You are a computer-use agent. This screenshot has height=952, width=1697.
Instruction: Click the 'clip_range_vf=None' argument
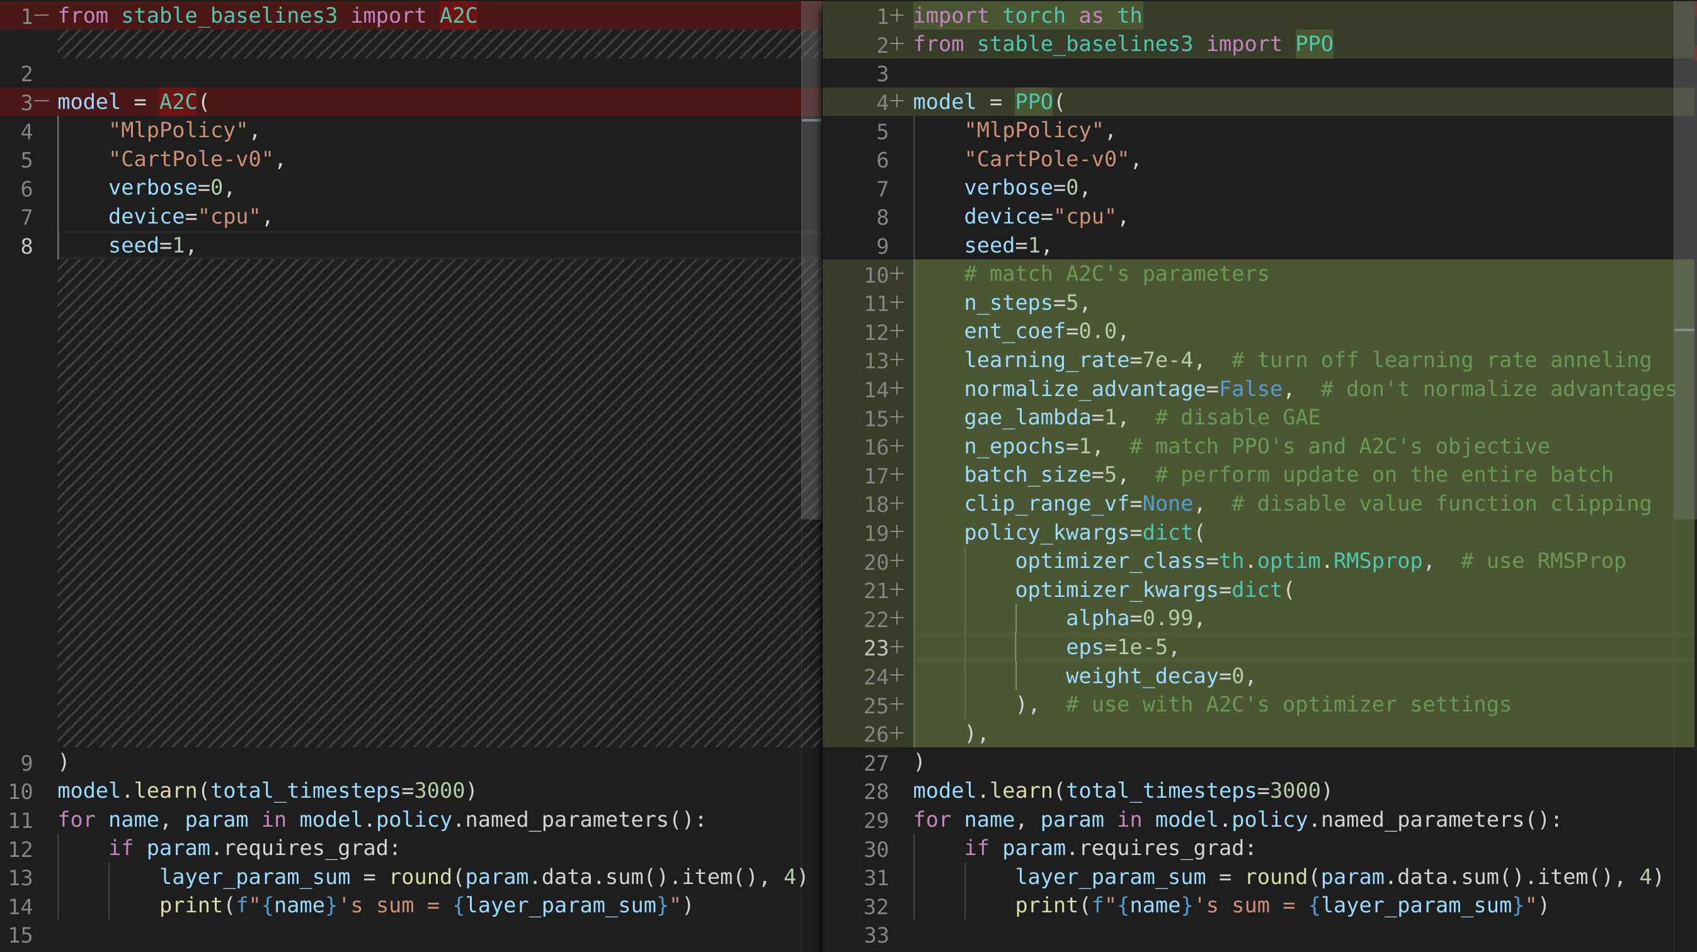[x=1078, y=504]
